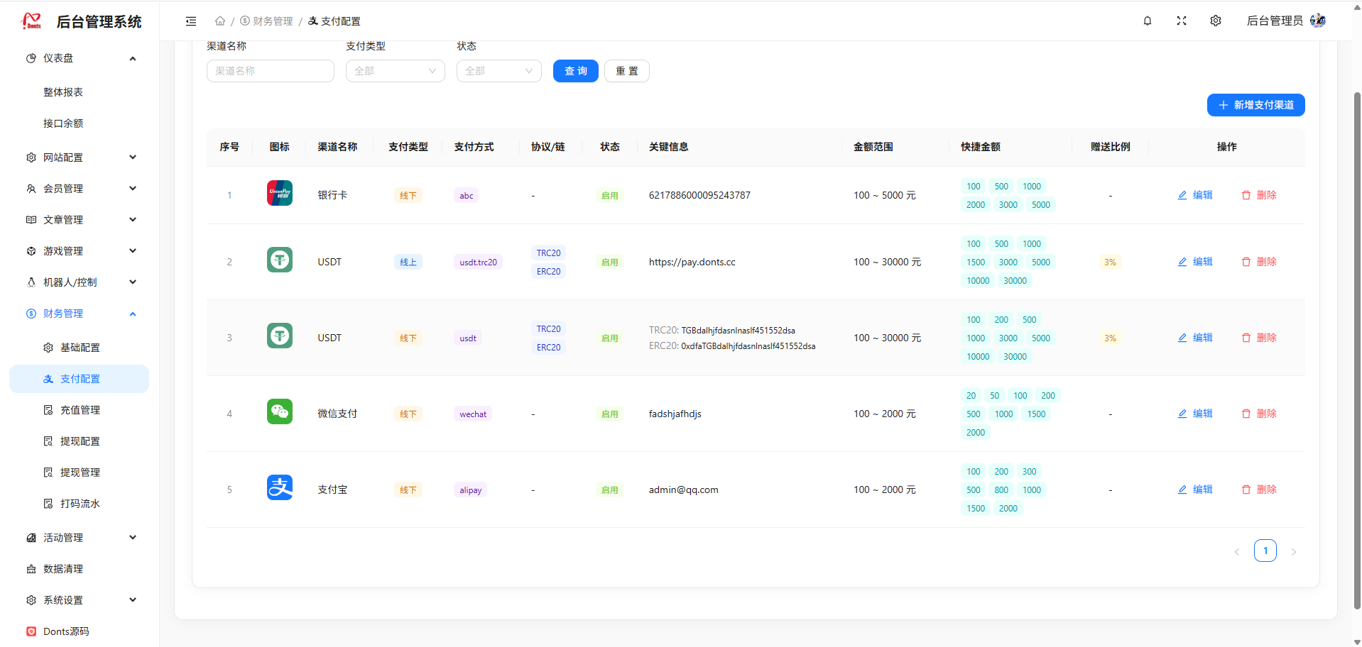Open the 数据清理 menu item

tap(80, 569)
